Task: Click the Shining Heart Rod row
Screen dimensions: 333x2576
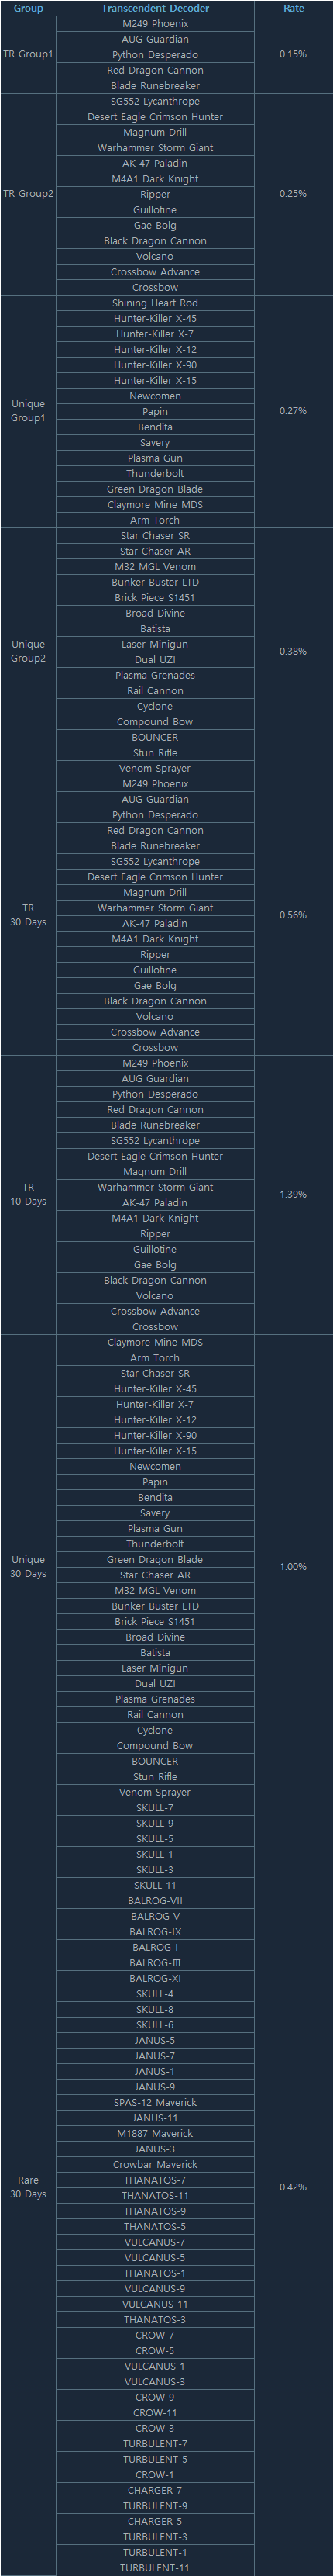Action: tap(155, 303)
